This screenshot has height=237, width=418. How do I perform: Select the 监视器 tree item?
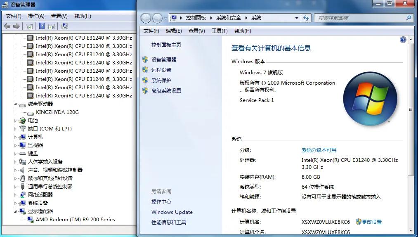[x=35, y=145]
